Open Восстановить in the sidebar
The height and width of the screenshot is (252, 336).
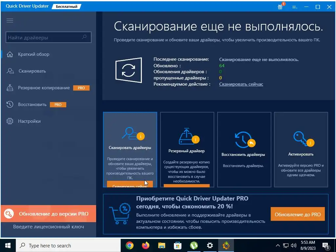pos(32,104)
